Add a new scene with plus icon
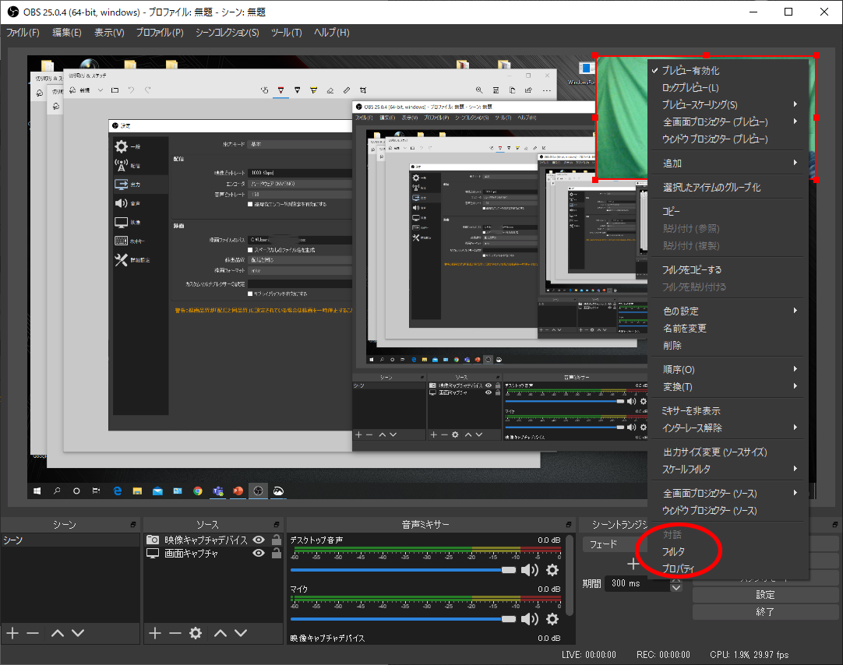 pos(13,633)
